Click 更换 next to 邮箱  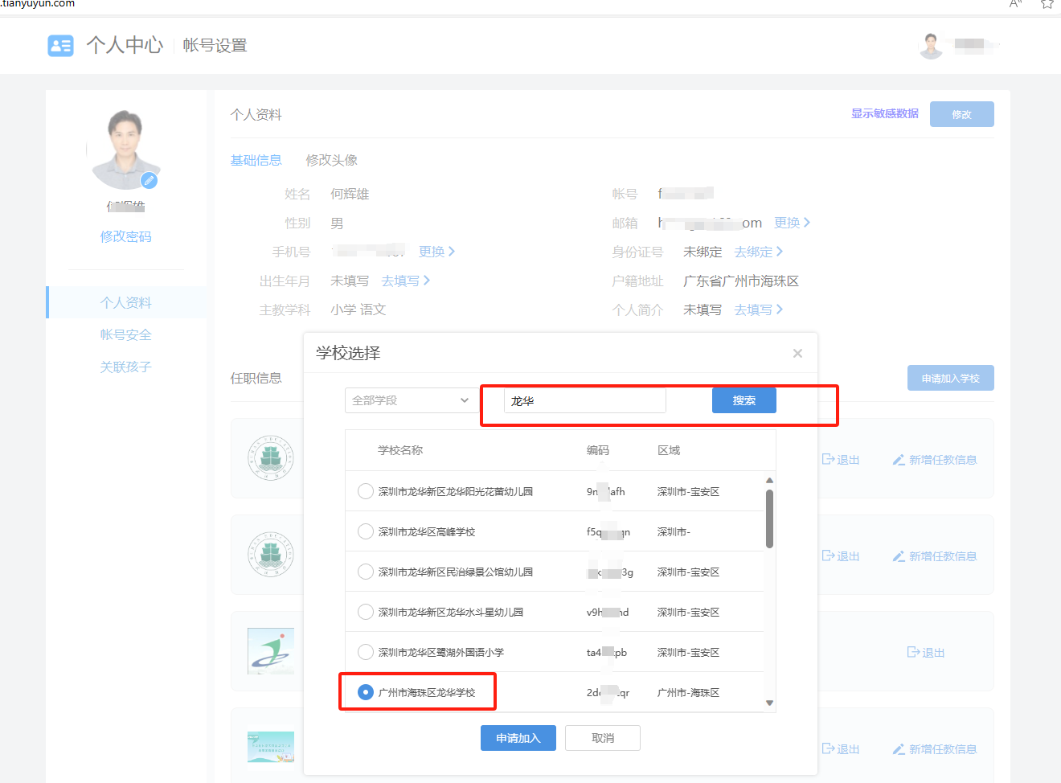coord(792,223)
